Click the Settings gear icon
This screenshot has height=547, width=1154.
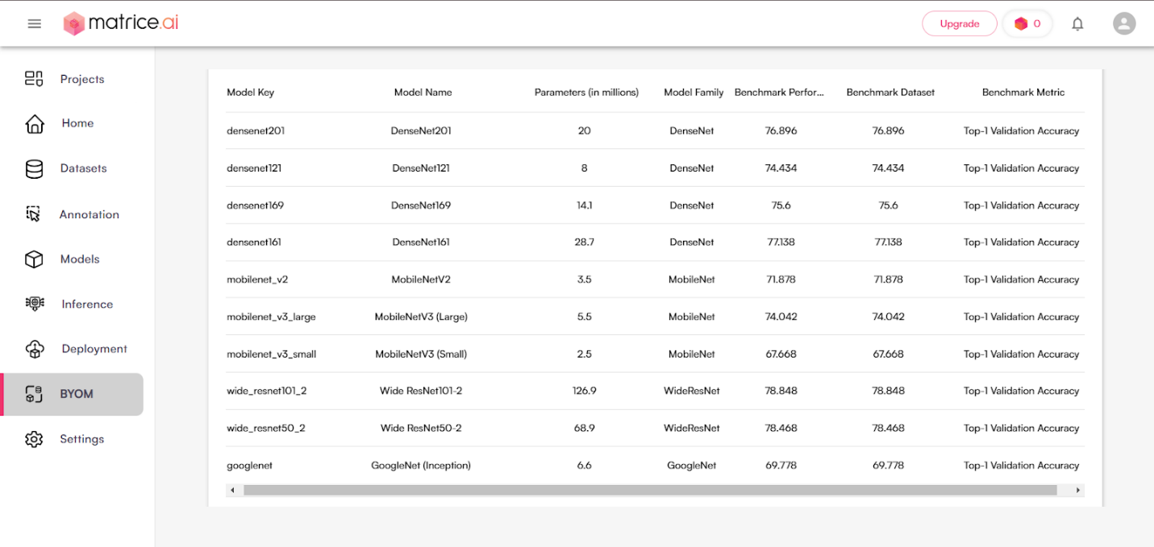tap(34, 439)
